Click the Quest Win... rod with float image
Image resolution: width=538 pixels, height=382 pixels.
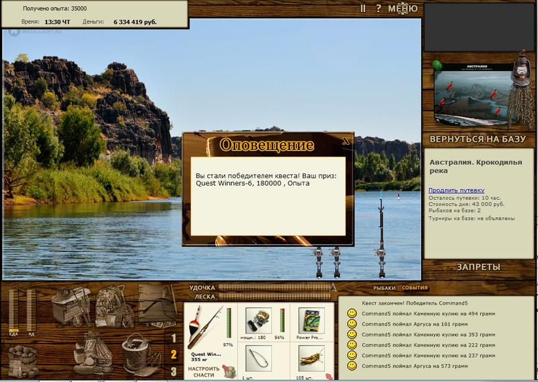205,326
